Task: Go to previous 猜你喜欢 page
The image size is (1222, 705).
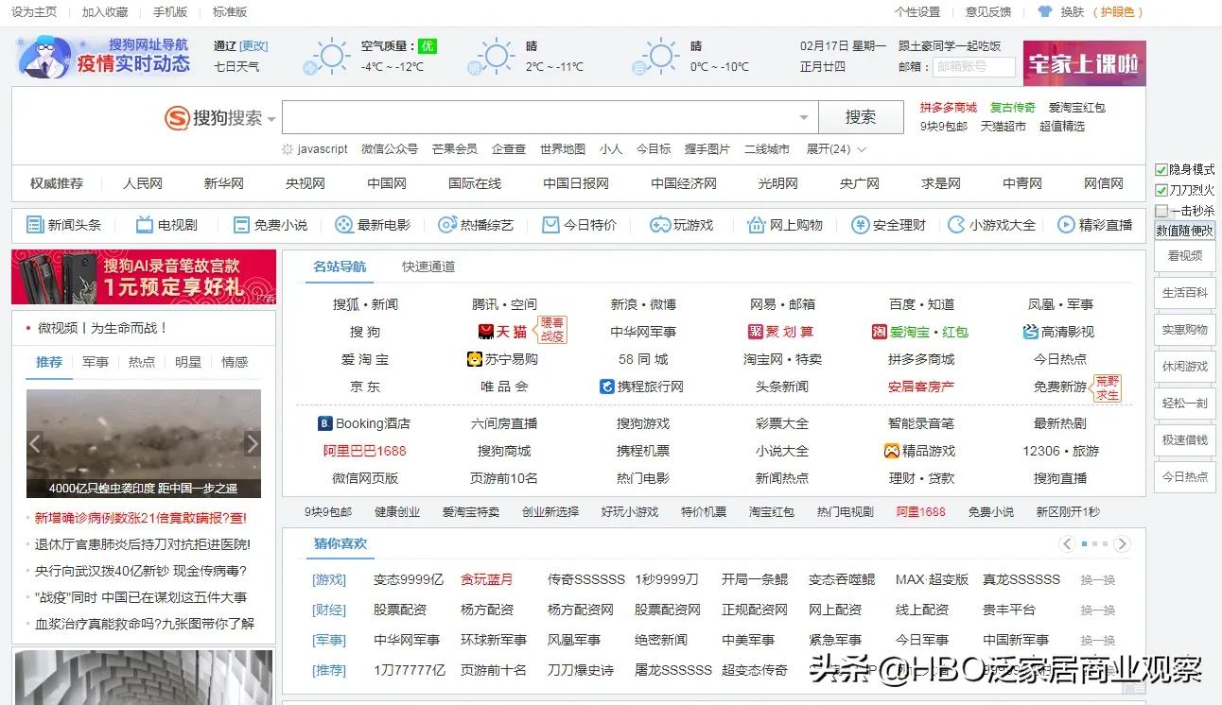Action: coord(1067,543)
